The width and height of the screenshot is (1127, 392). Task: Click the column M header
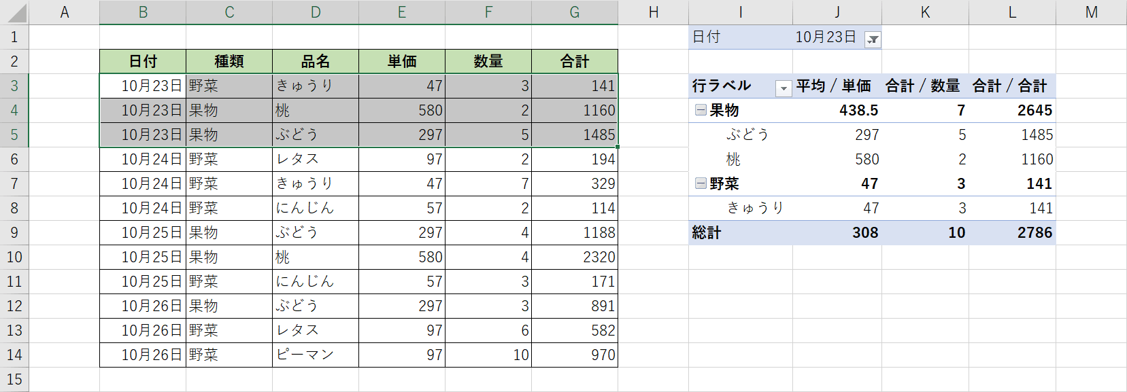pos(1091,12)
